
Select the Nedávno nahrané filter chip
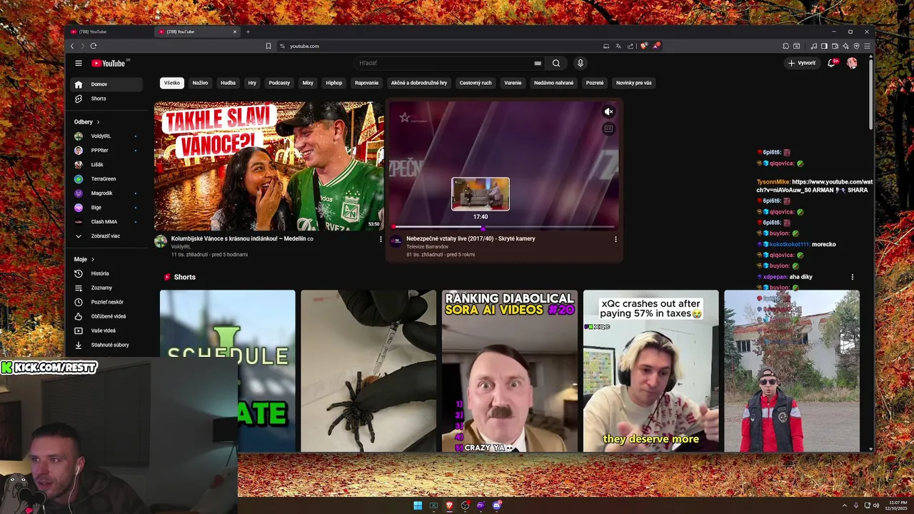click(x=553, y=83)
